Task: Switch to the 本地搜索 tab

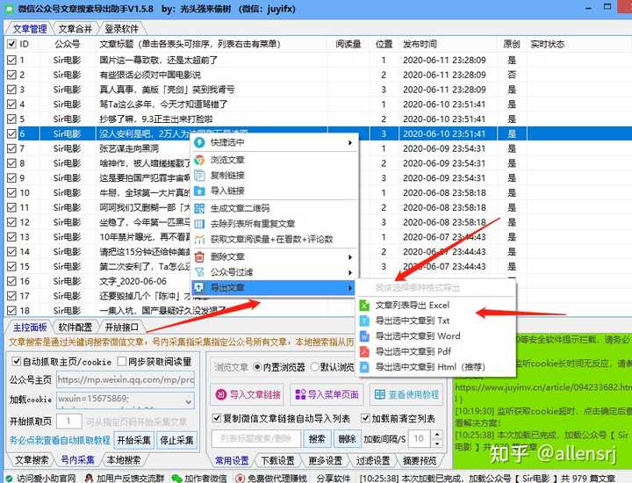Action: 124,460
